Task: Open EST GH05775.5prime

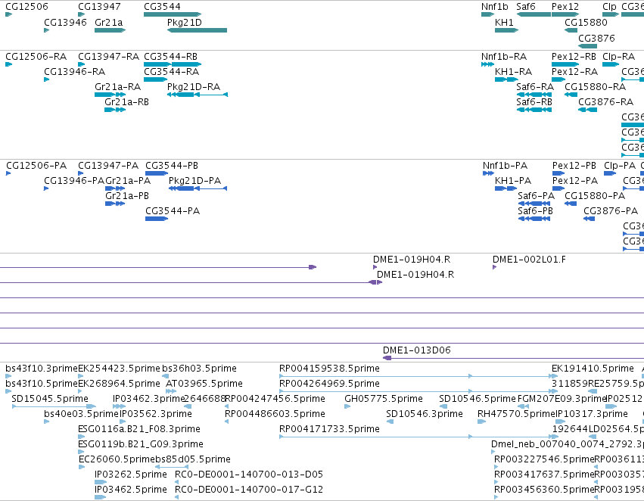Action: pos(384,399)
